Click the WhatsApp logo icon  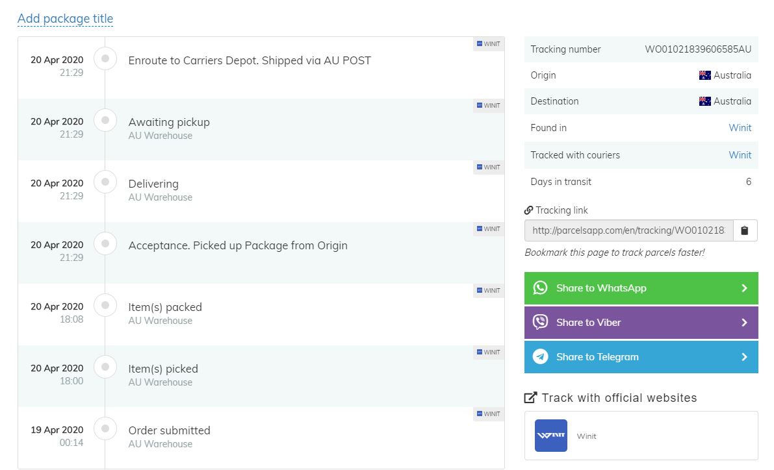point(540,288)
